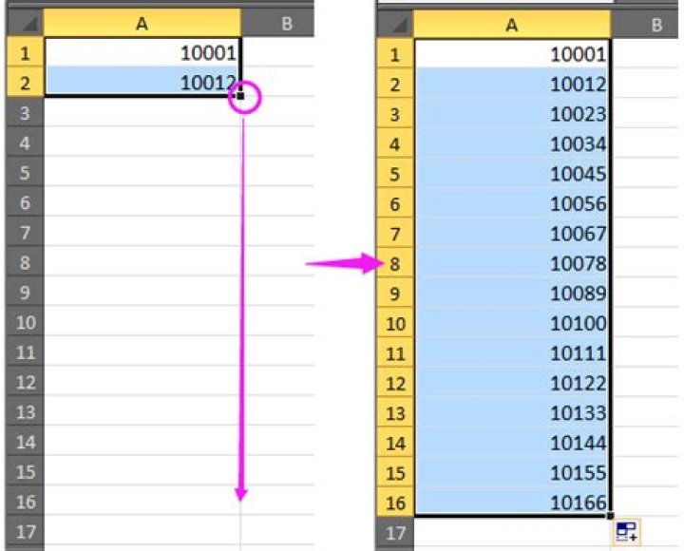Click the Select All corner of the two-value sheet
The width and height of the screenshot is (684, 551).
point(25,23)
